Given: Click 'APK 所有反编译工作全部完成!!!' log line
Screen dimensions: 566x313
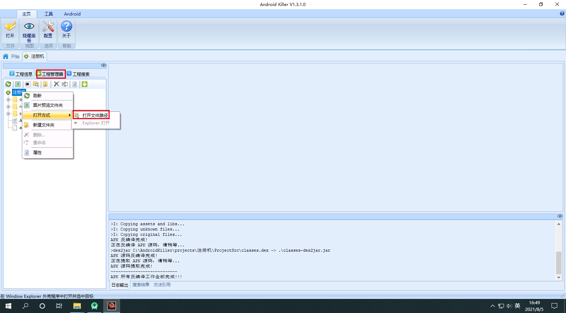Looking at the screenshot, I should coord(146,277).
